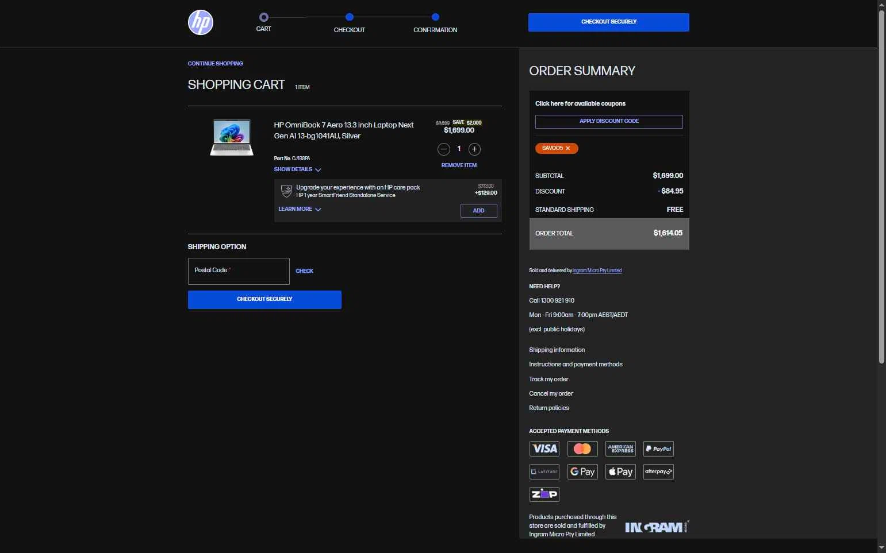Open Cancel my order link
The width and height of the screenshot is (886, 553).
[x=551, y=393]
